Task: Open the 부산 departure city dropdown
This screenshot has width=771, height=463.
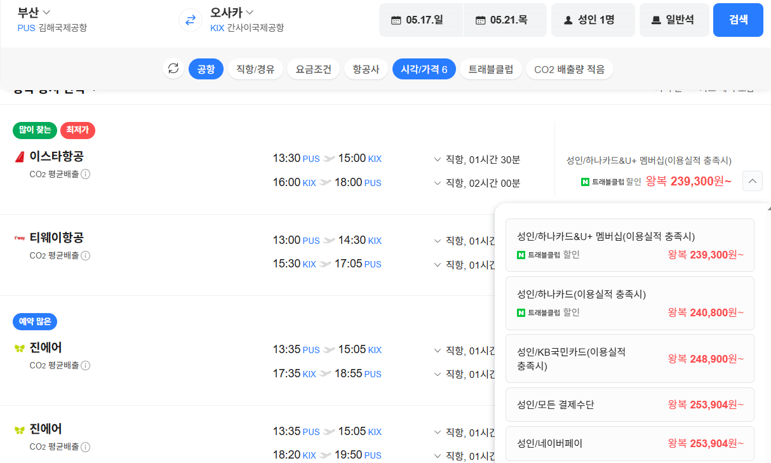Action: 34,12
